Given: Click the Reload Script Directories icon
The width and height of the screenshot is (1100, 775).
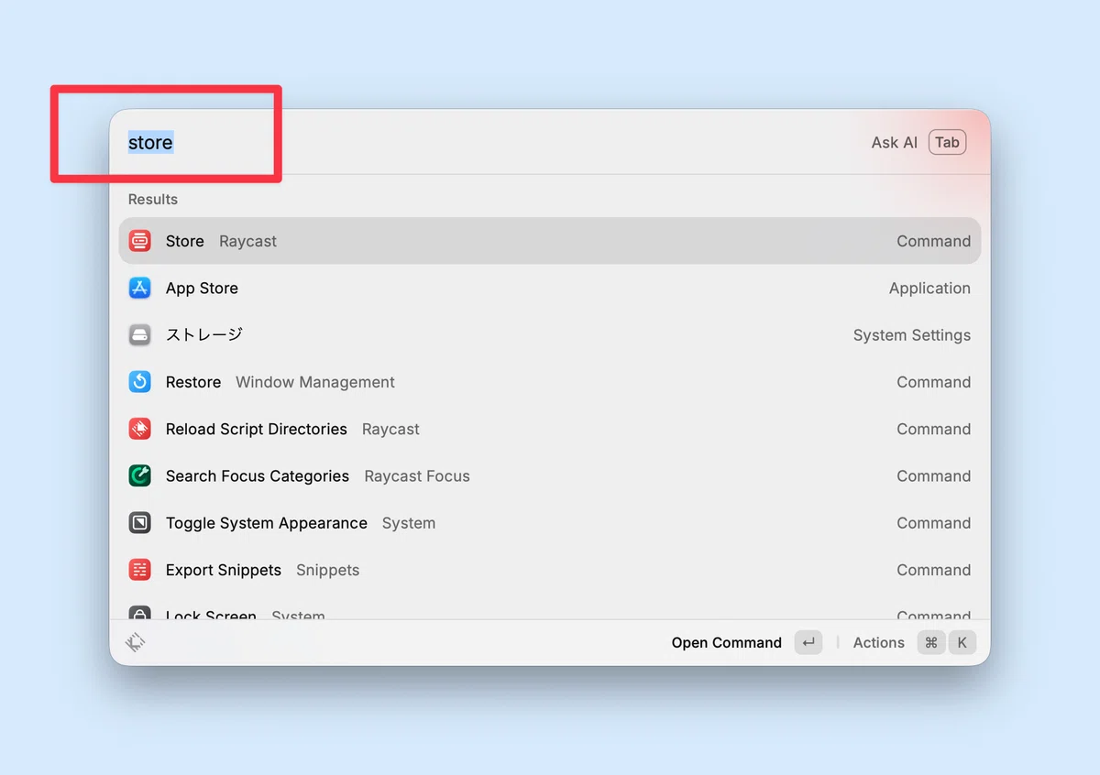Looking at the screenshot, I should (139, 429).
